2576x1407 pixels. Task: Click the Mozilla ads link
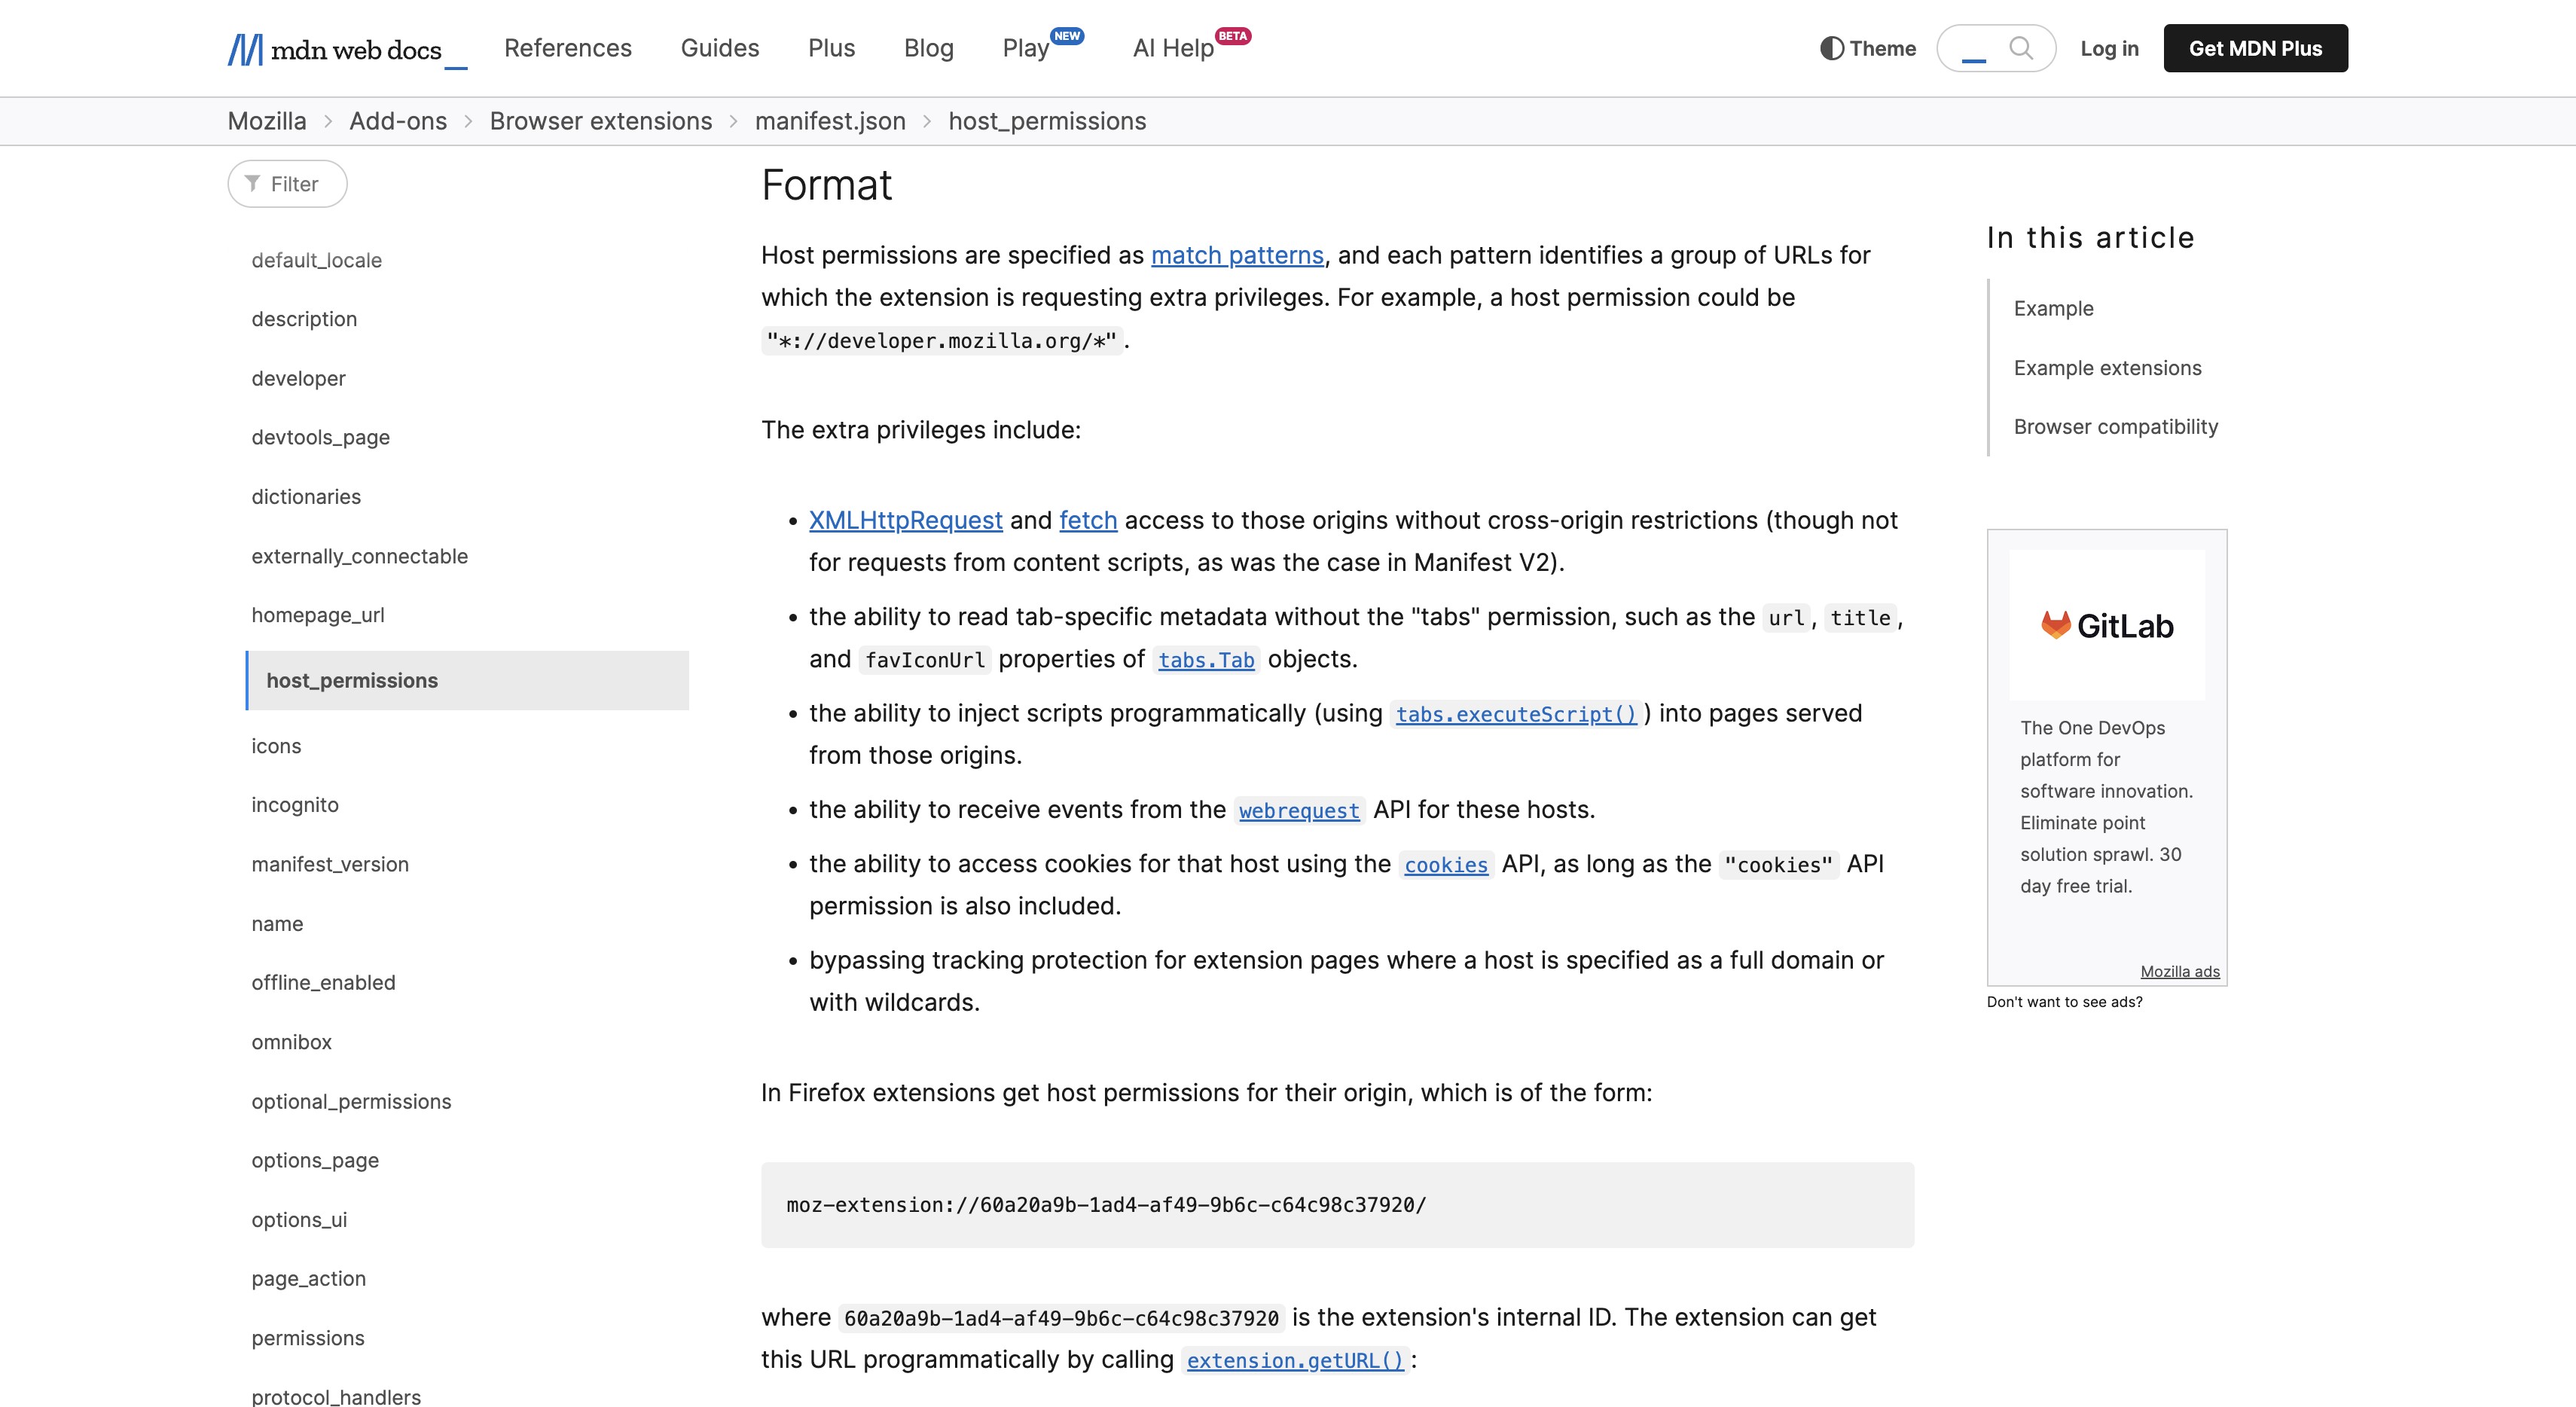click(x=2178, y=971)
